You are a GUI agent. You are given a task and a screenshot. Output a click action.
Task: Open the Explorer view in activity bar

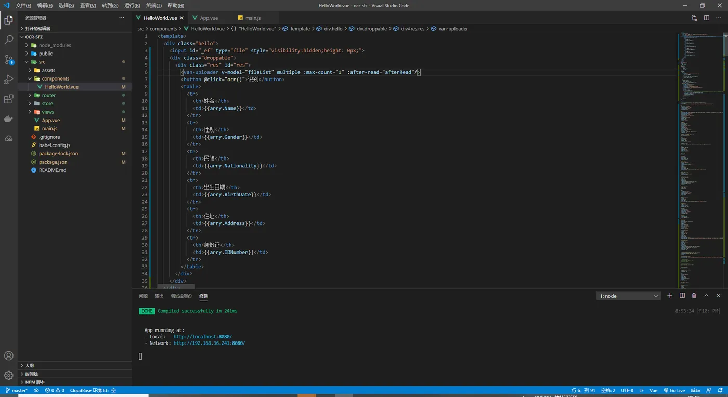[x=8, y=20]
